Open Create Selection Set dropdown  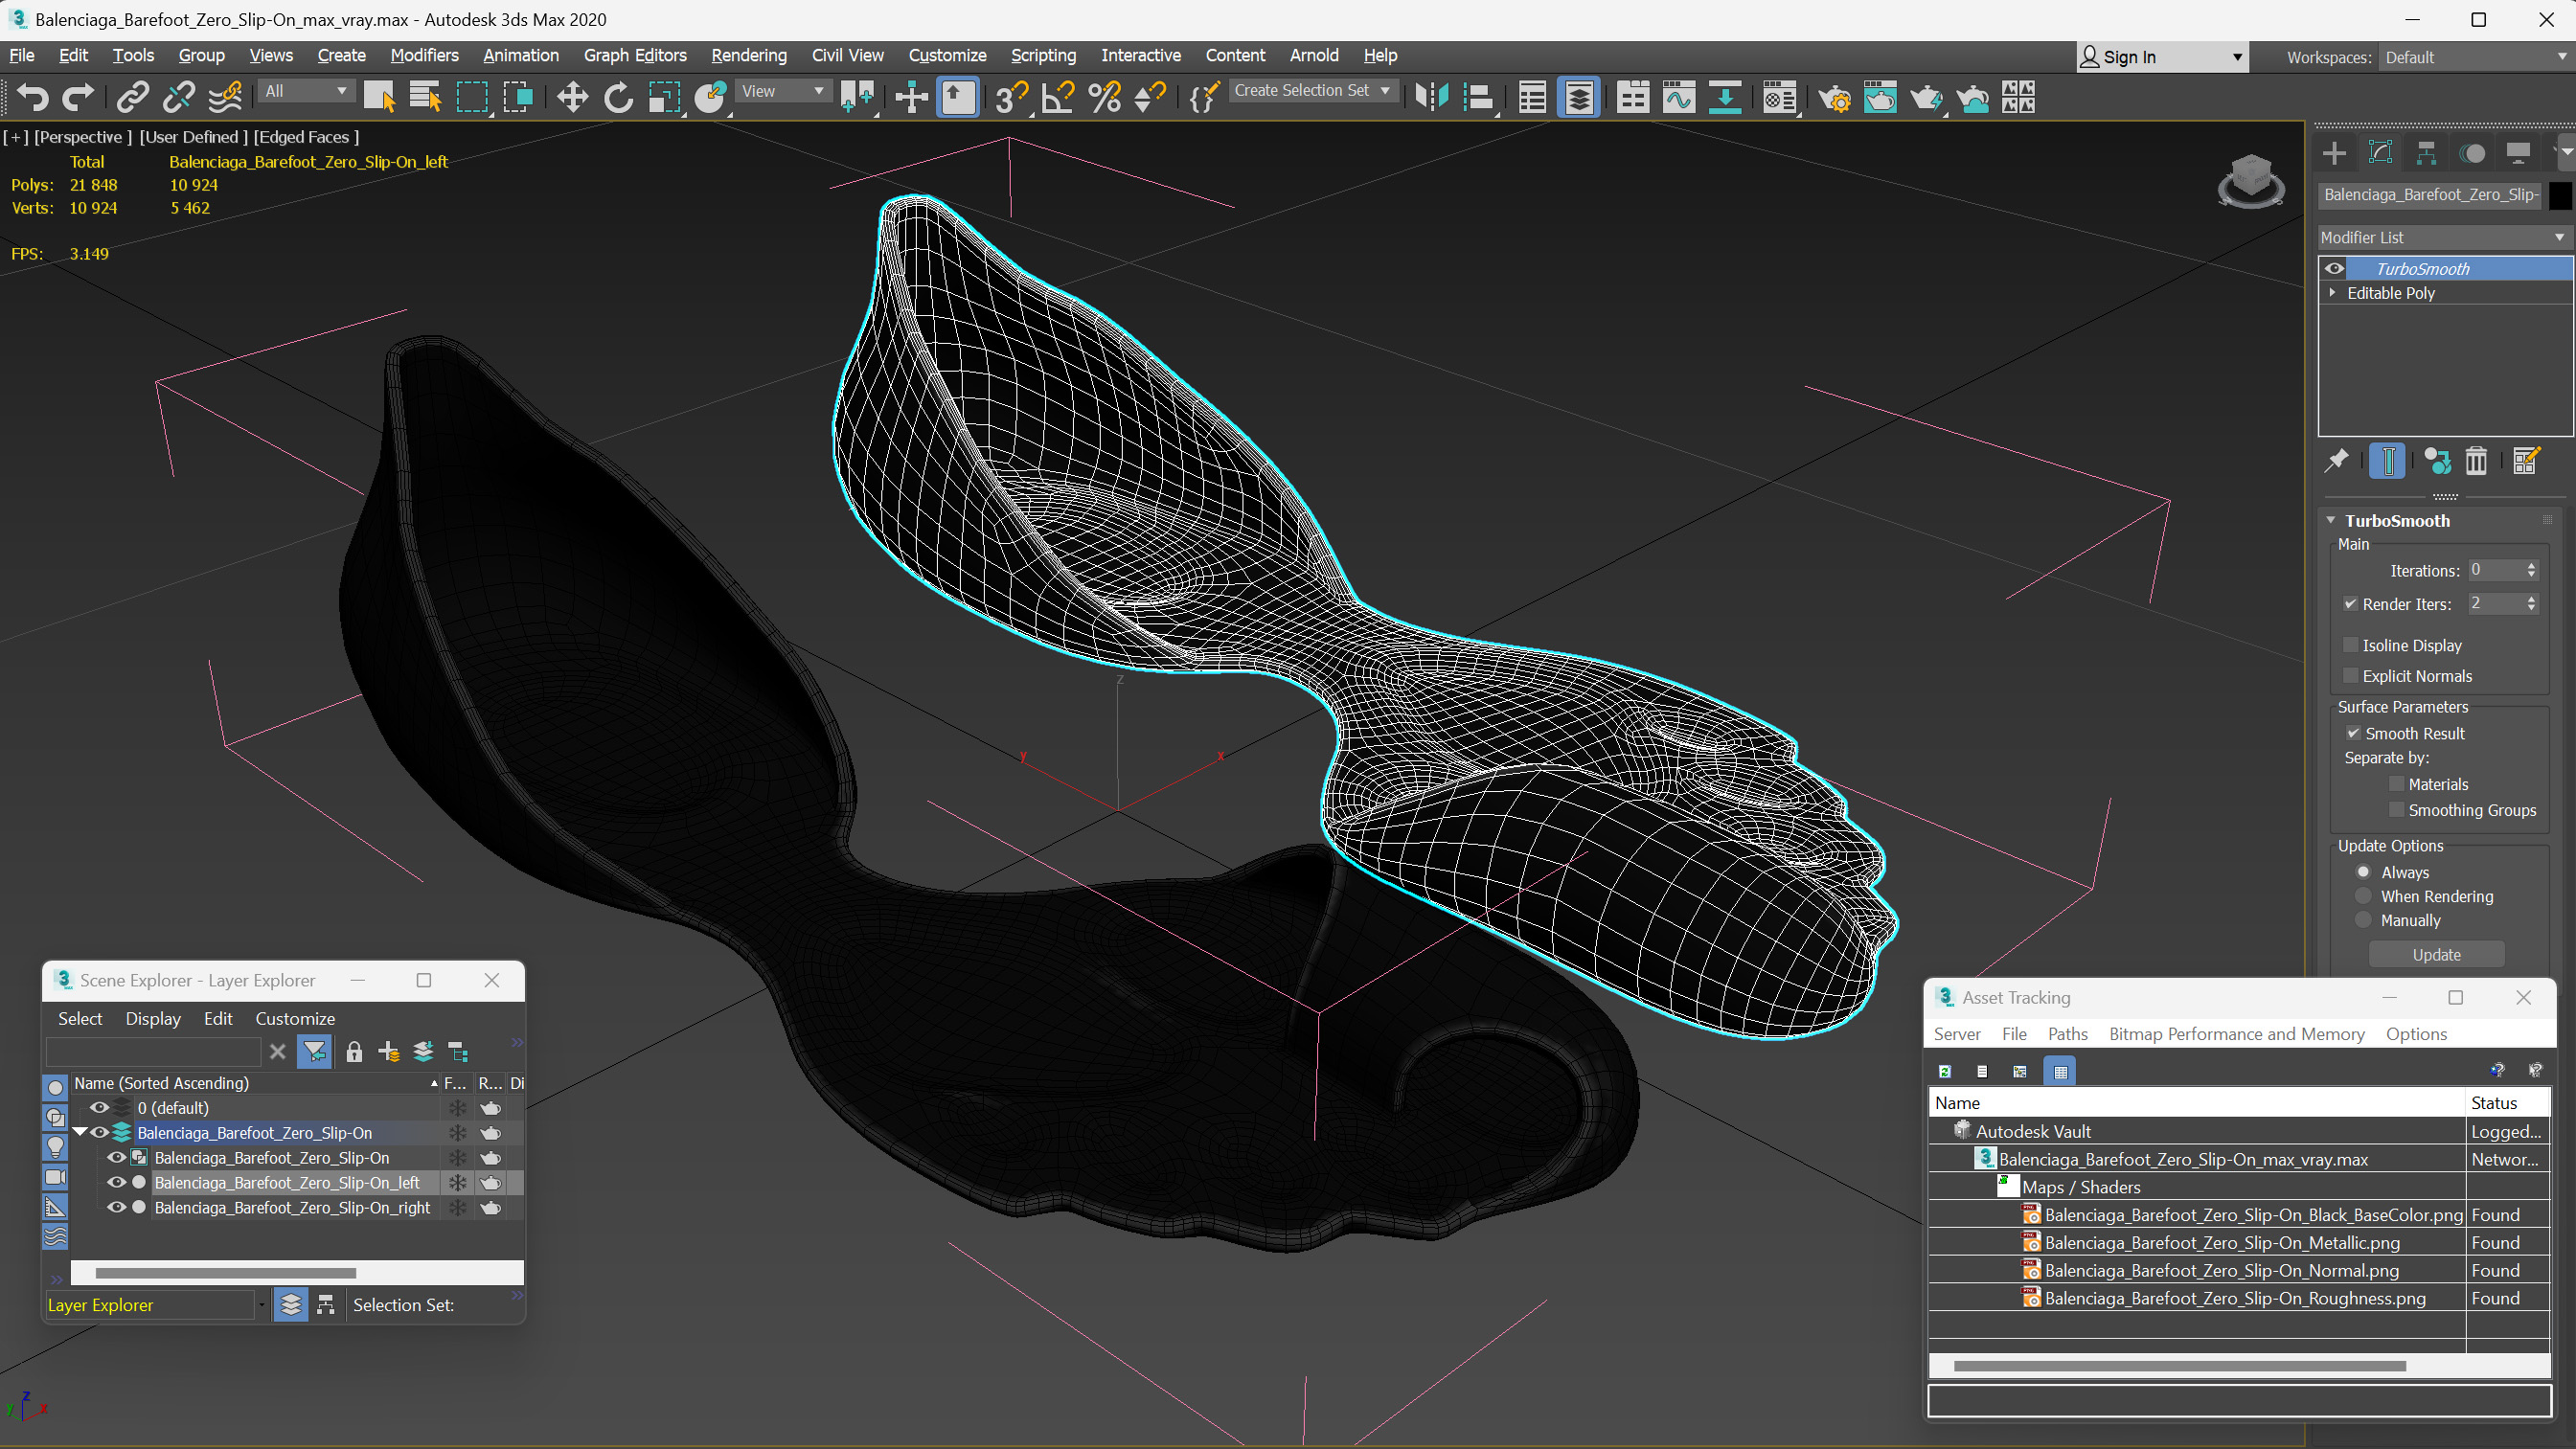[1311, 91]
